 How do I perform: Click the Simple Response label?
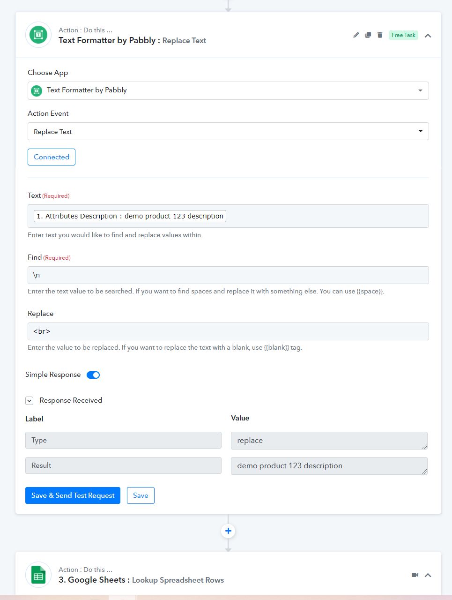[53, 375]
